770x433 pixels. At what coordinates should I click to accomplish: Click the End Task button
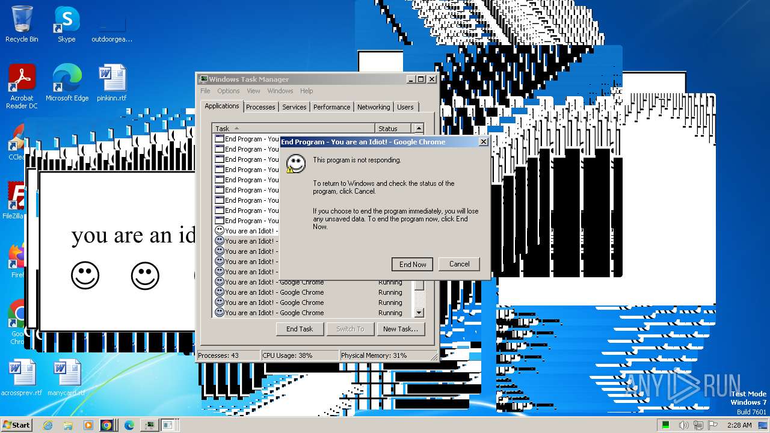[x=300, y=329]
